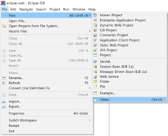
Task: Click the Session Bean icon
Action: [95, 66]
